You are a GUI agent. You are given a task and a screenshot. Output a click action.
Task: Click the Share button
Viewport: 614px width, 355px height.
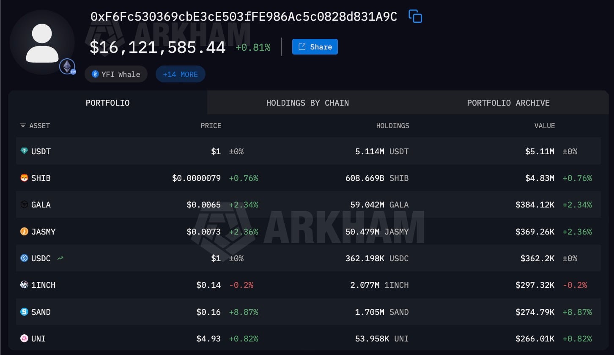point(315,47)
